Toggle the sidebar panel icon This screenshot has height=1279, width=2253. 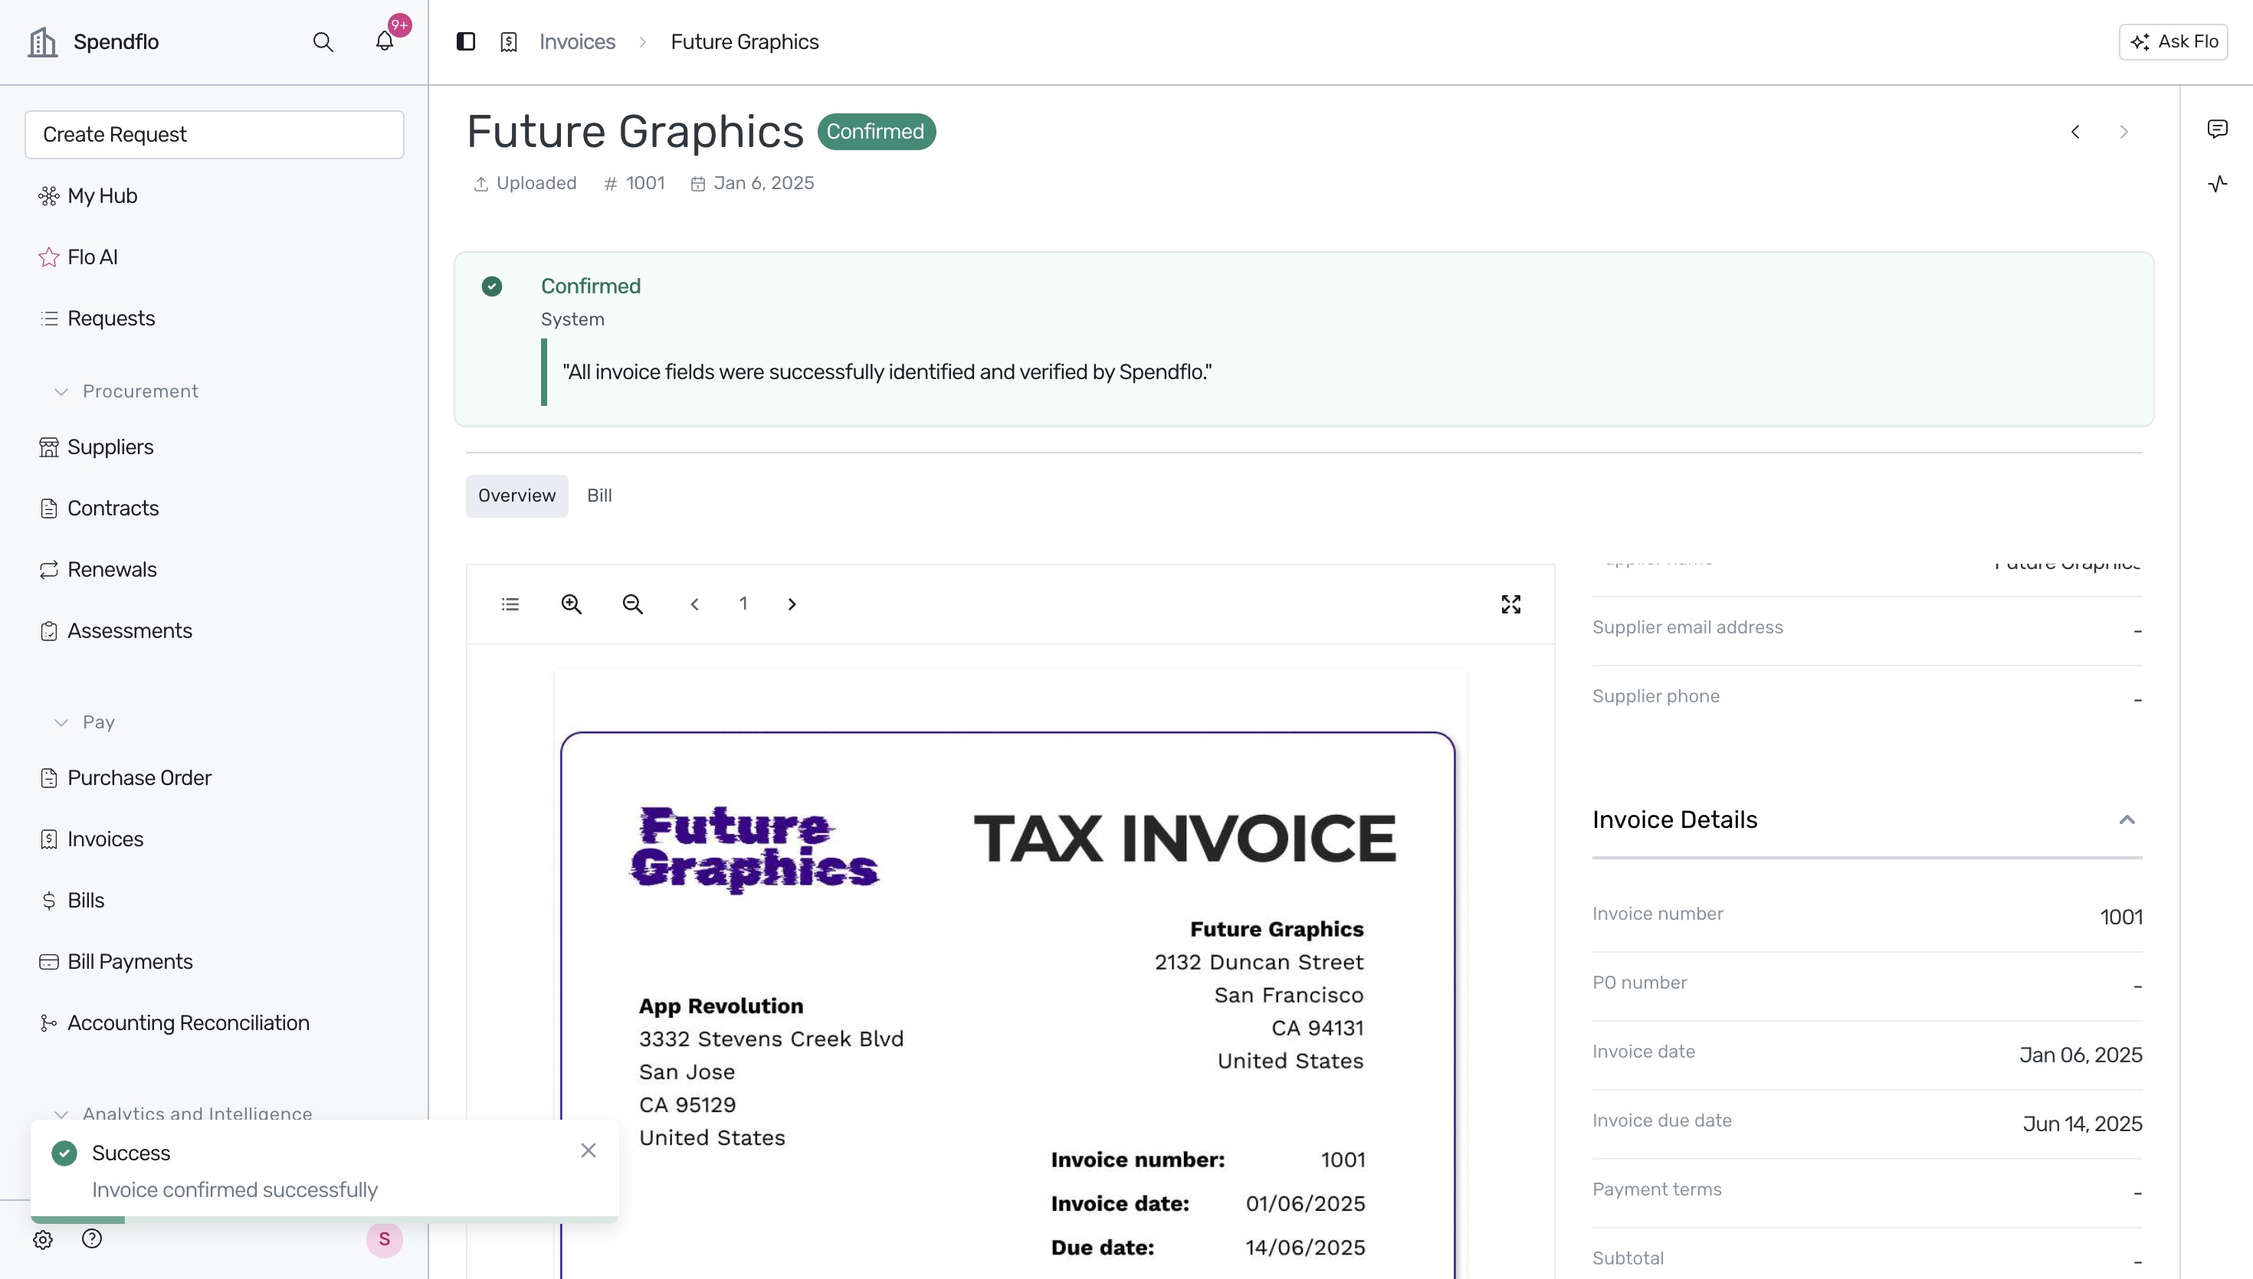pos(466,41)
